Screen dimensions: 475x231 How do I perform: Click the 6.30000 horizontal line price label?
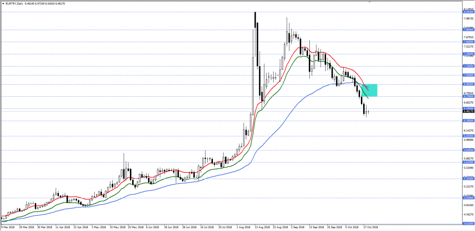point(469,120)
